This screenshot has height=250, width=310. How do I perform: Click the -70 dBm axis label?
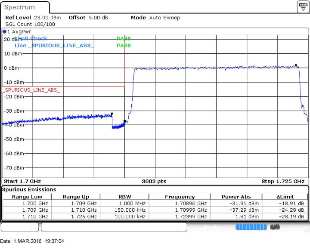[x=14, y=168]
